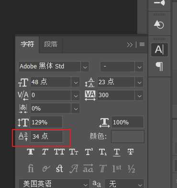
Task: Toggle stylistic alternates aa icon
Action: pyautogui.click(x=88, y=168)
